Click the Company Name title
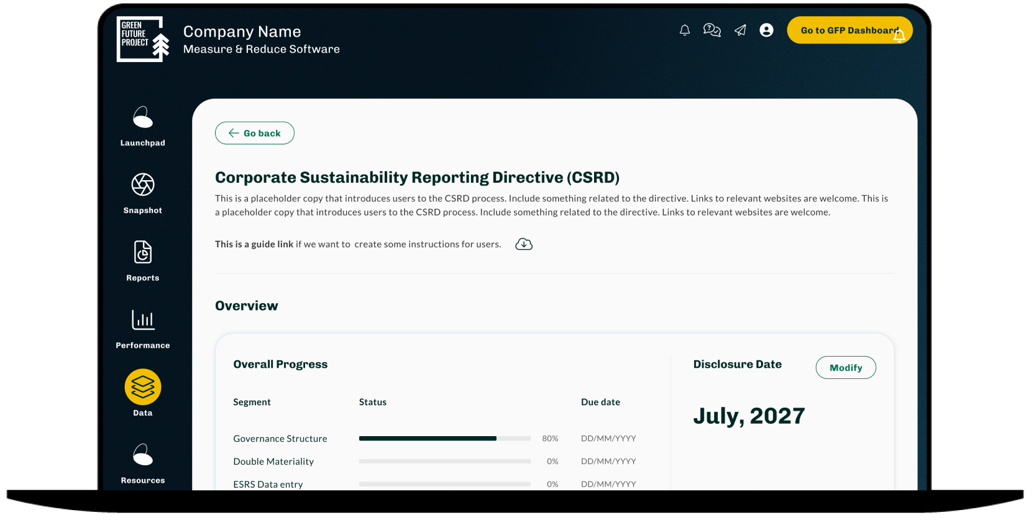This screenshot has height=520, width=1034. 242,32
